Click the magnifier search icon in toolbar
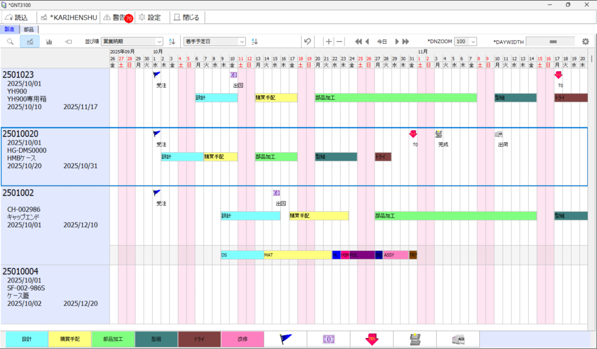 coord(10,41)
